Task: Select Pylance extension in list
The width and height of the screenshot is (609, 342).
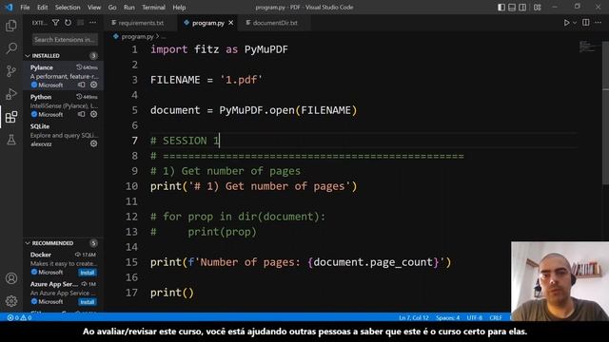Action: click(x=64, y=76)
